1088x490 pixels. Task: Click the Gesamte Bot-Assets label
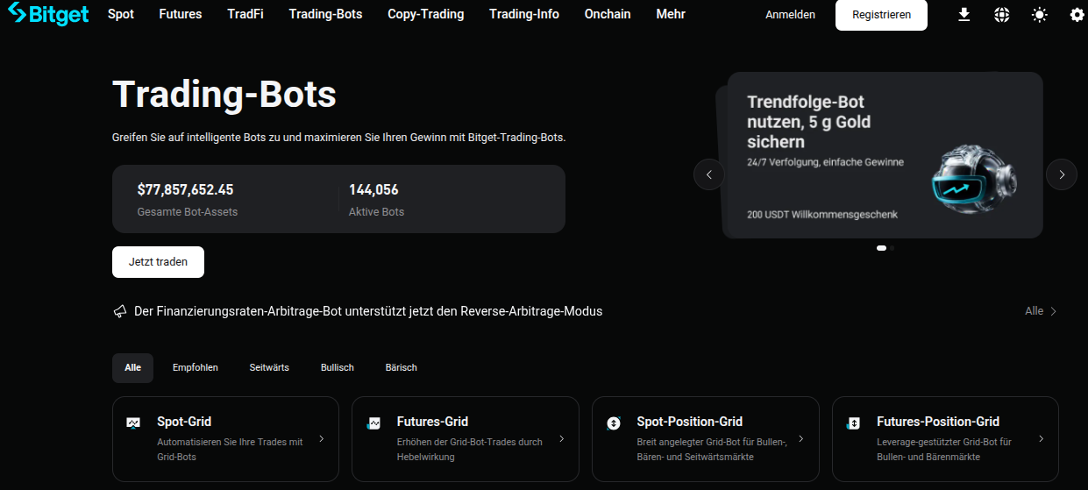click(x=188, y=212)
